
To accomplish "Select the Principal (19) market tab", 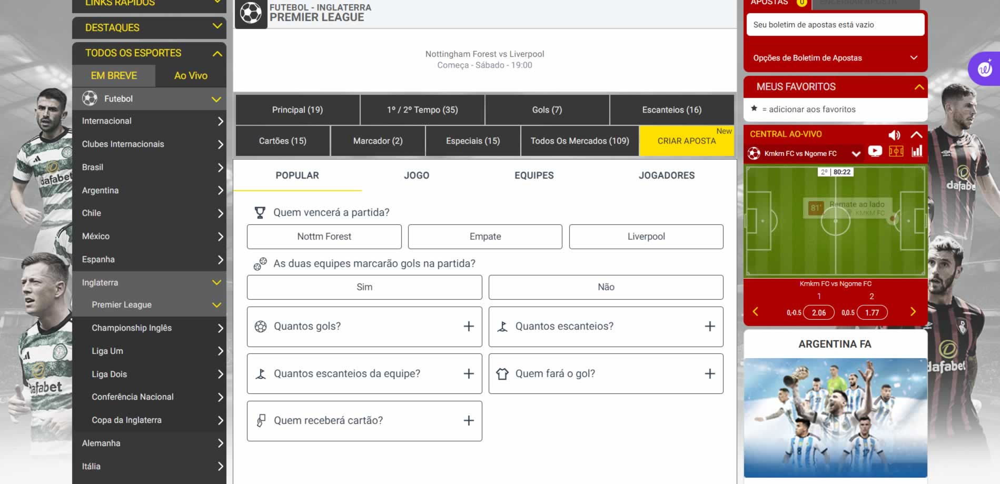I will [x=298, y=110].
